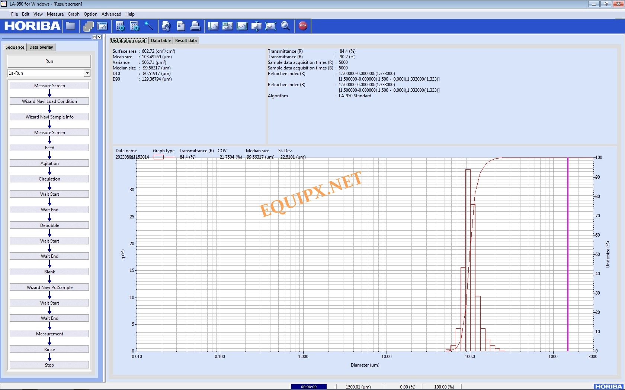Open calculator-with-gear settings icon
This screenshot has height=390, width=625.
pyautogui.click(x=134, y=26)
